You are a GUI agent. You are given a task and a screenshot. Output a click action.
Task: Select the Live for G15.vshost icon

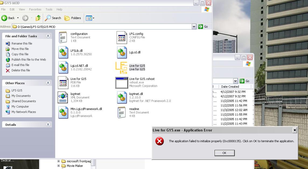click(122, 82)
